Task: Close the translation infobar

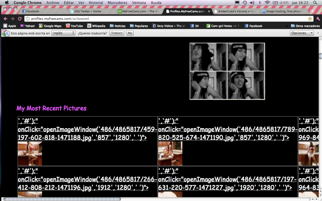Action: (318, 33)
